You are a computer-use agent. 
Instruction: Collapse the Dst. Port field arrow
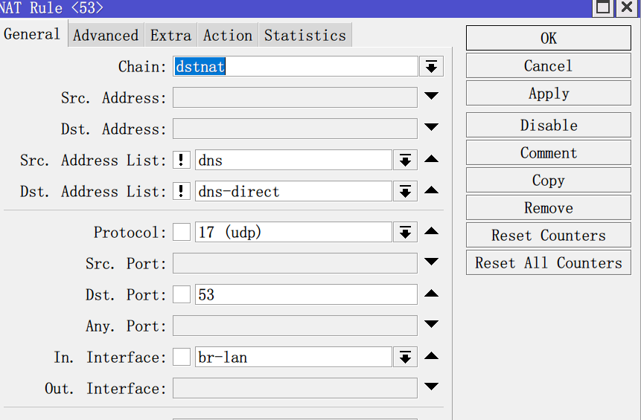[431, 294]
